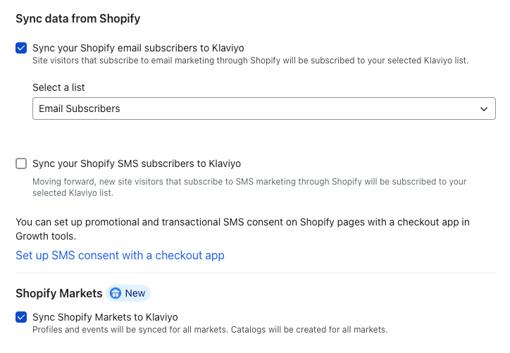Disable the Sync Shopify Markets to Klaviyo checkbox
This screenshot has height=353, width=510.
point(21,317)
